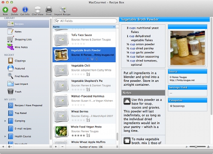The image size is (213, 154).
Task: Select the Vegetable Shepherd's Pie recipe
Action: coord(84,85)
